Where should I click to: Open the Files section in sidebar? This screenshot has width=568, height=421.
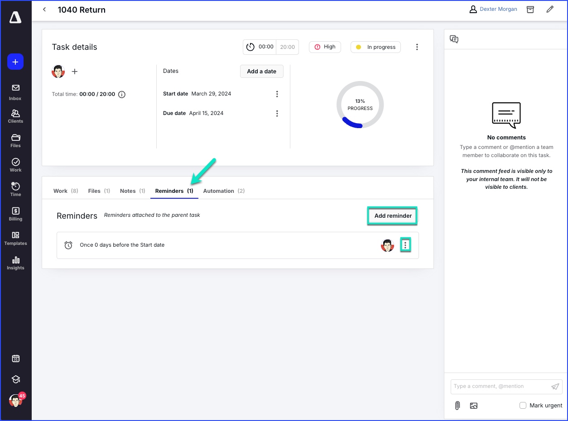tap(15, 141)
